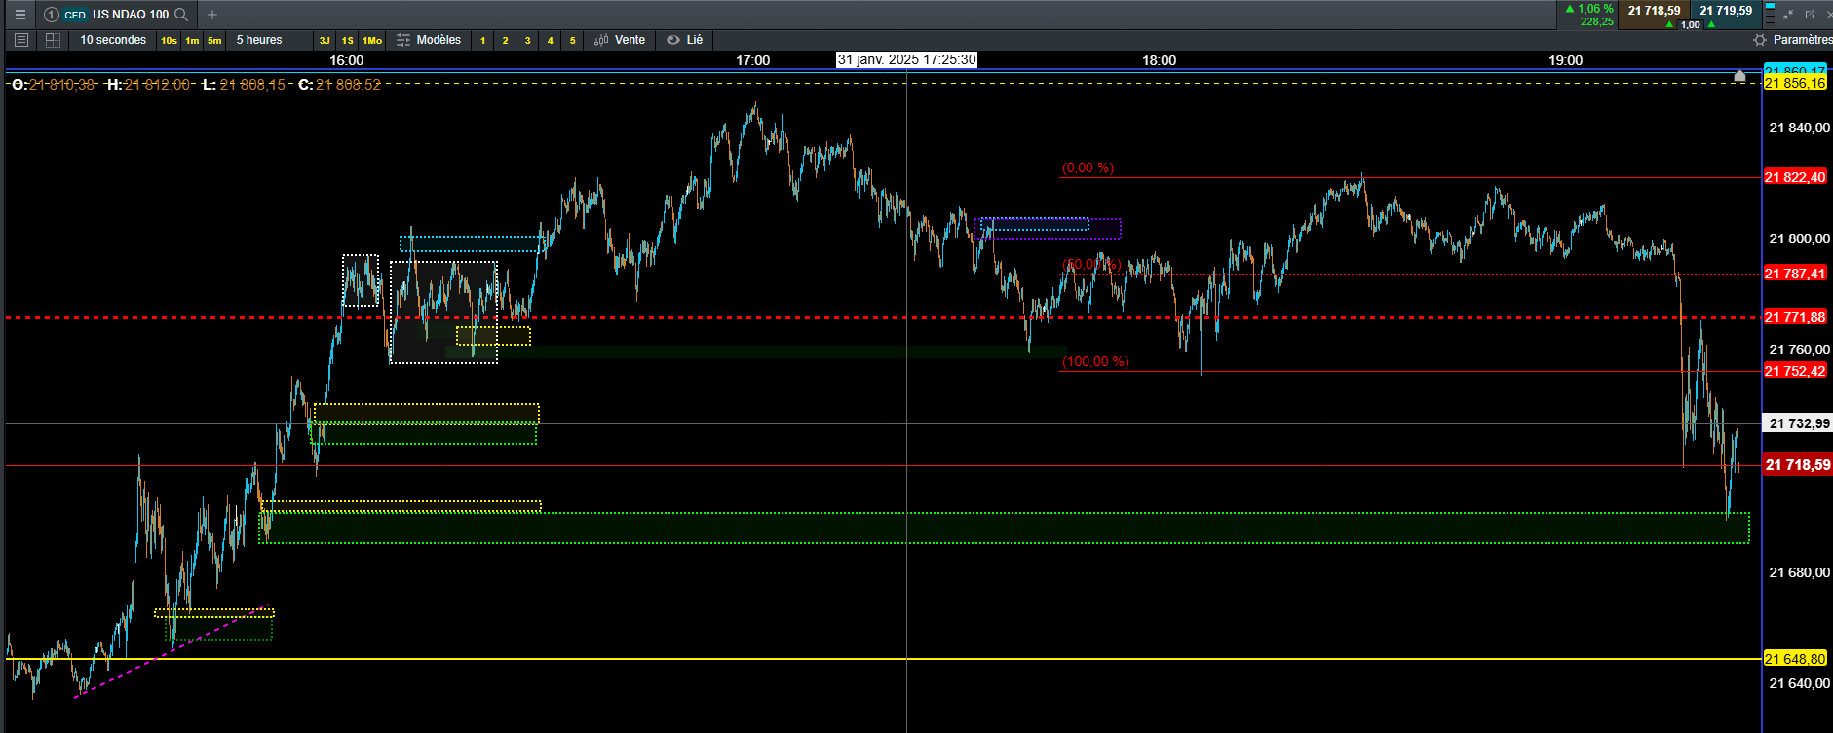Image resolution: width=1833 pixels, height=733 pixels.
Task: Search for an instrument with magnifier icon
Action: point(181,15)
